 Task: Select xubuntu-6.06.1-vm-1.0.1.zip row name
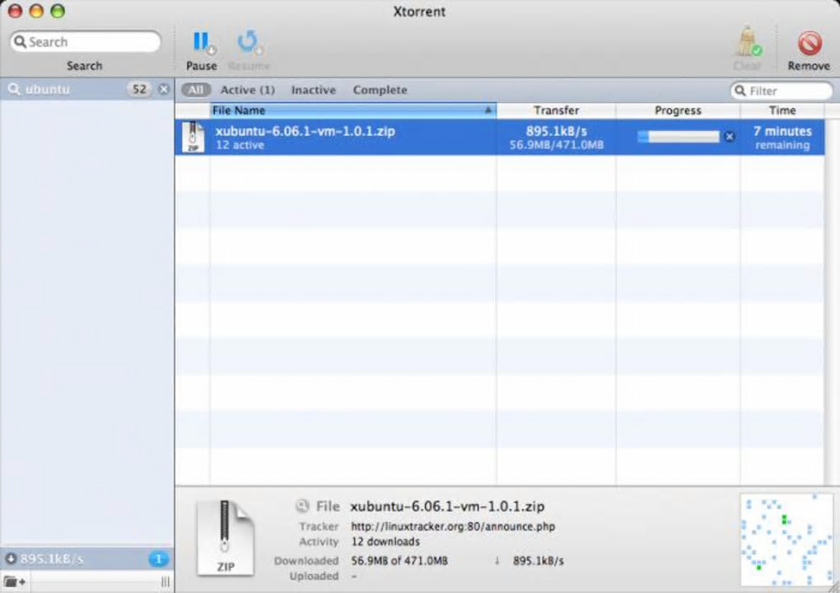306,131
